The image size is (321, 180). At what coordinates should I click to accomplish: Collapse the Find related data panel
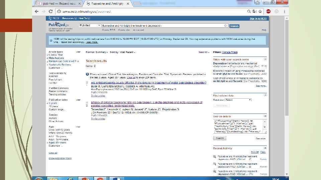[265, 95]
